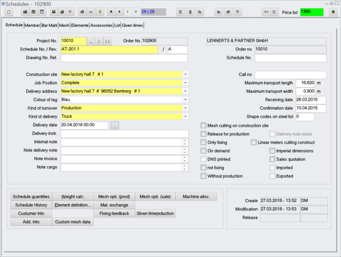341x257 pixels.
Task: Enable Mesh cutting on construction site
Action: (204, 126)
